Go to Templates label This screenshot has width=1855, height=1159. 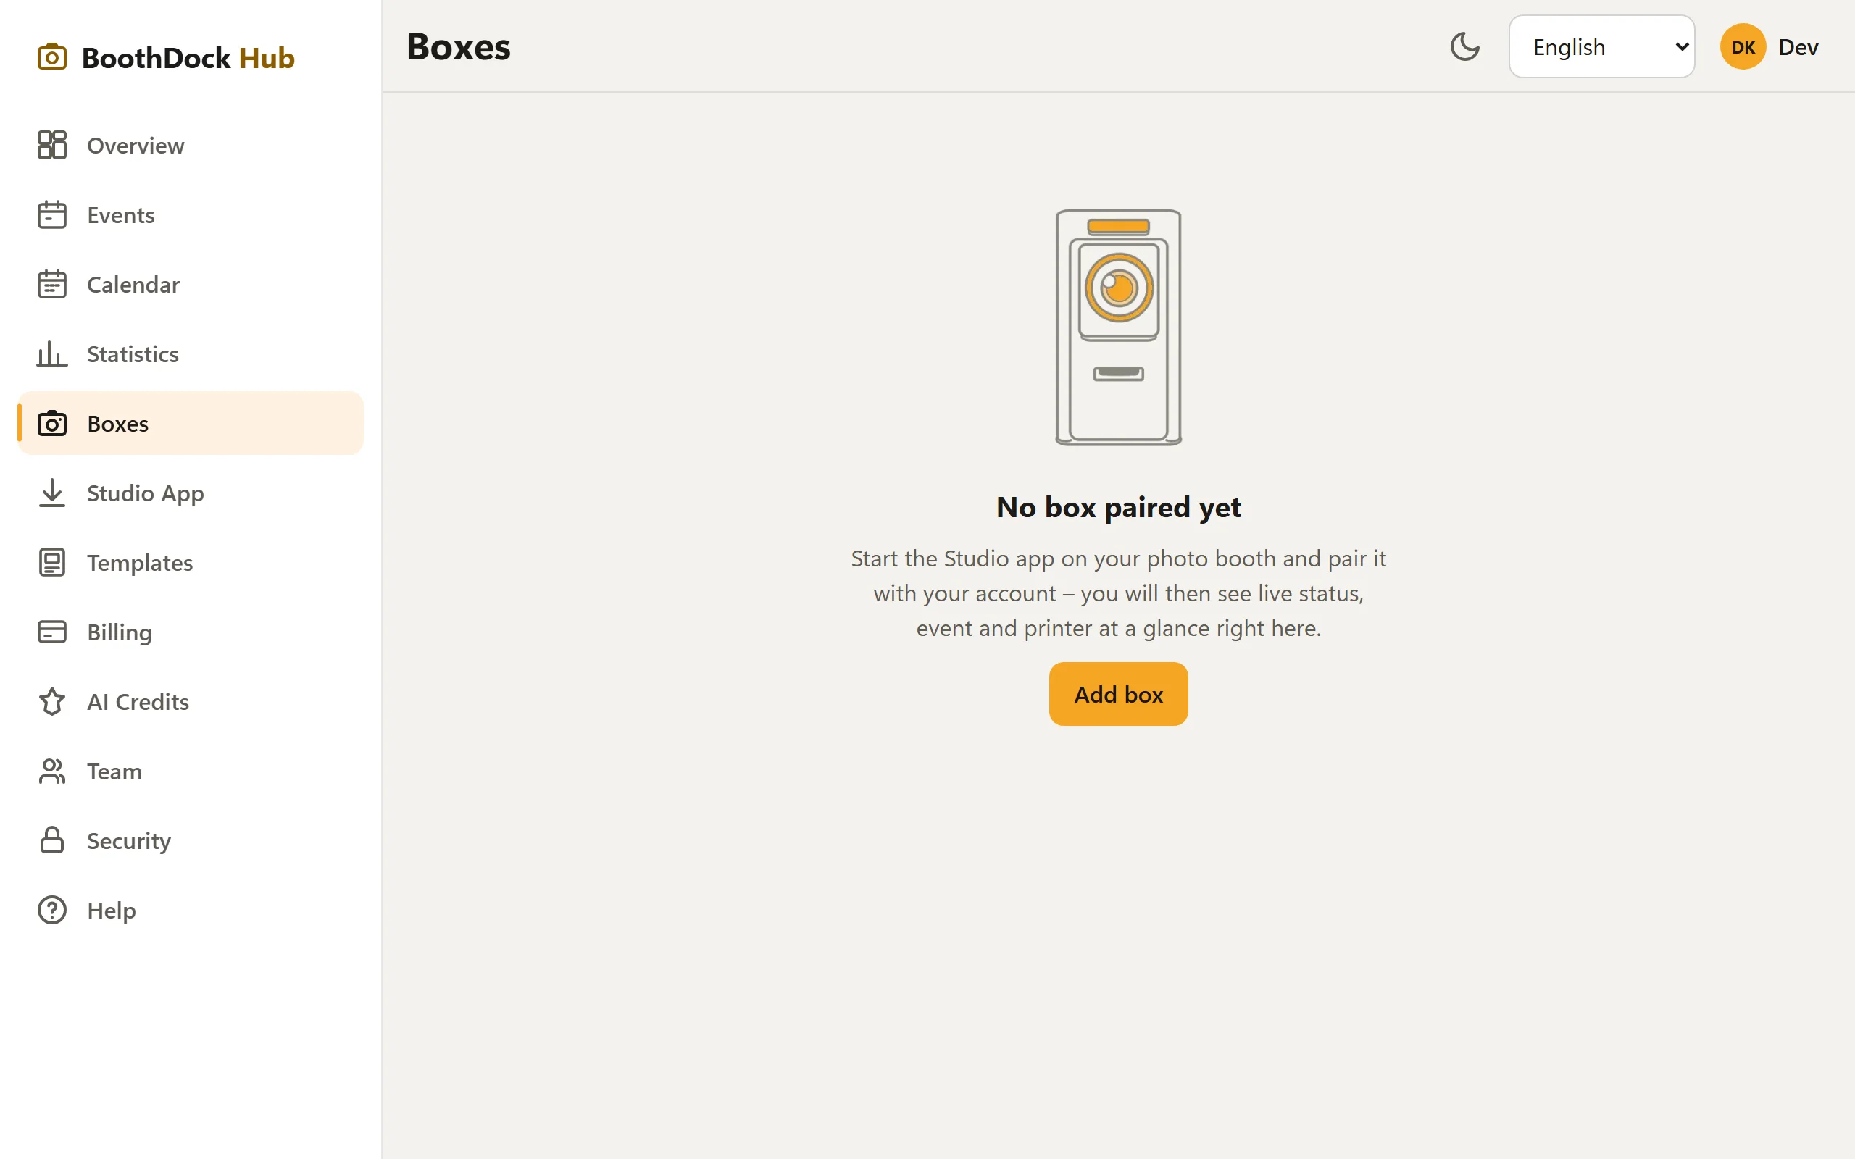140,564
